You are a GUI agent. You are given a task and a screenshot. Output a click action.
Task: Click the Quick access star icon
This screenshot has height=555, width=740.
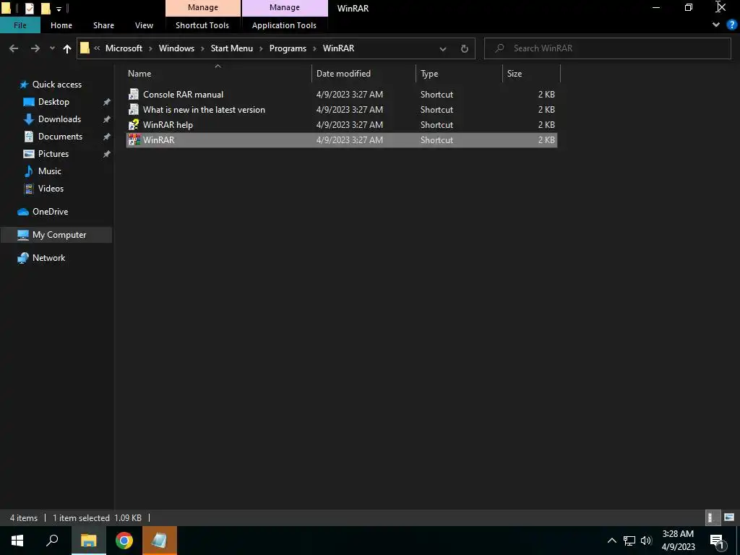(24, 85)
